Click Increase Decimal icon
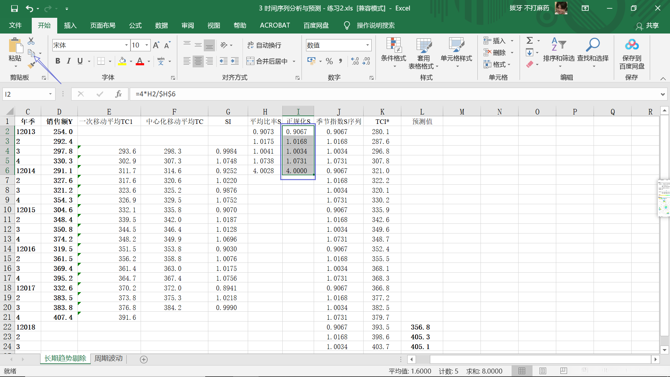670x377 pixels. pyautogui.click(x=355, y=61)
